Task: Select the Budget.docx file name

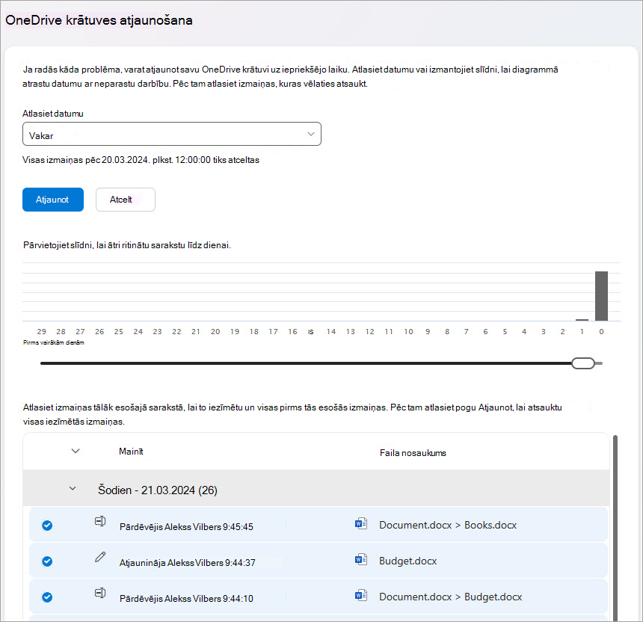Action: tap(408, 561)
